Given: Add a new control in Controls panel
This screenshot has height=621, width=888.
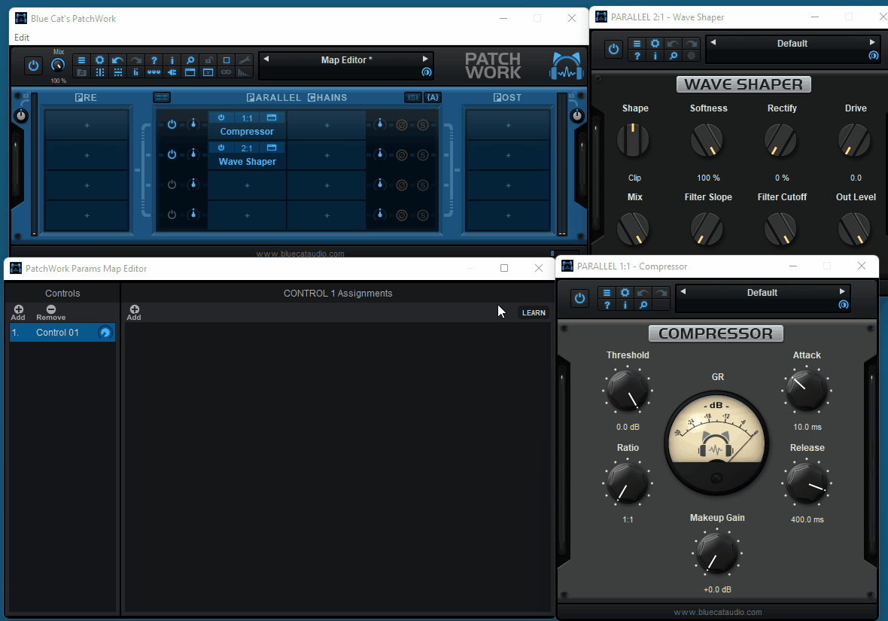Looking at the screenshot, I should [19, 312].
